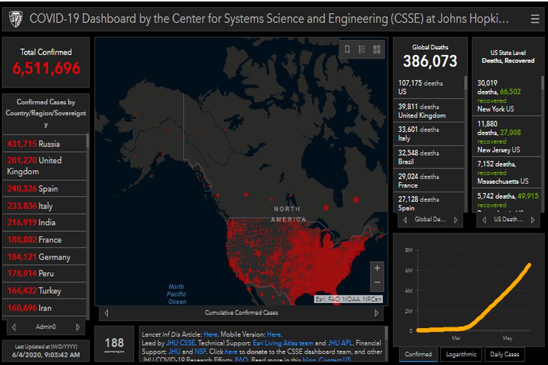This screenshot has width=548, height=365.
Task: Click the Johns Hopkins logo
Action: point(16,19)
